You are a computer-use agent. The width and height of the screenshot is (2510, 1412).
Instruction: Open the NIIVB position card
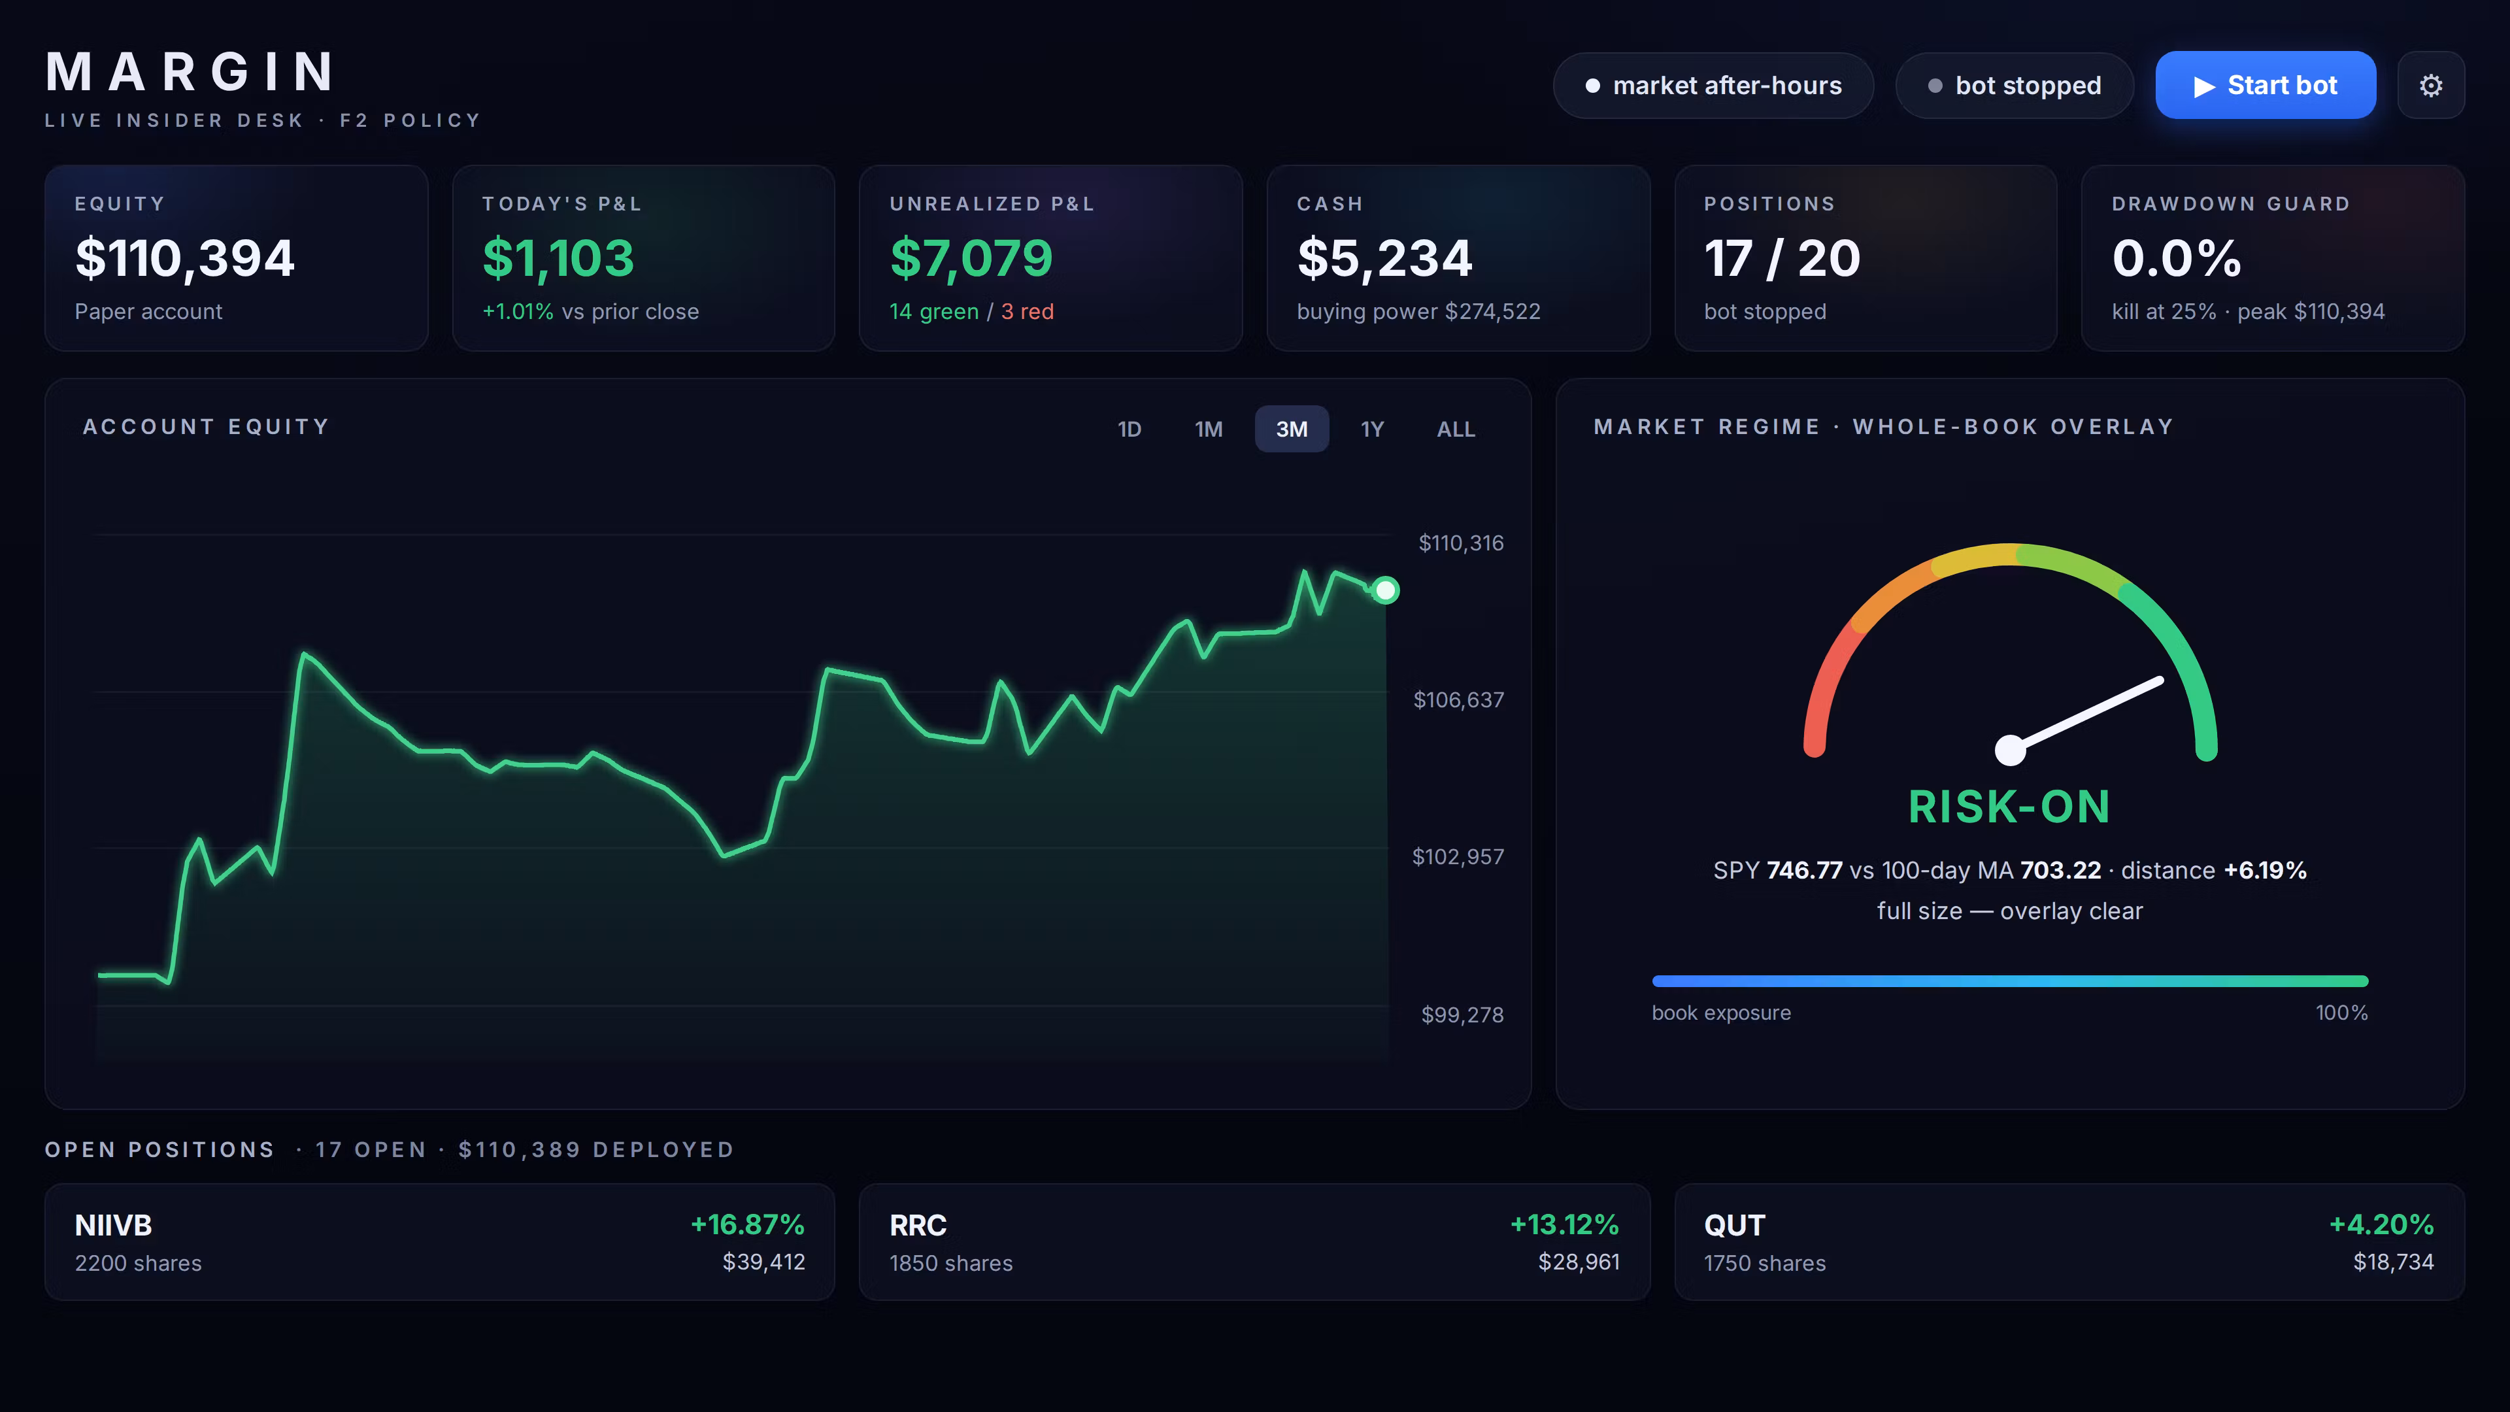click(439, 1243)
